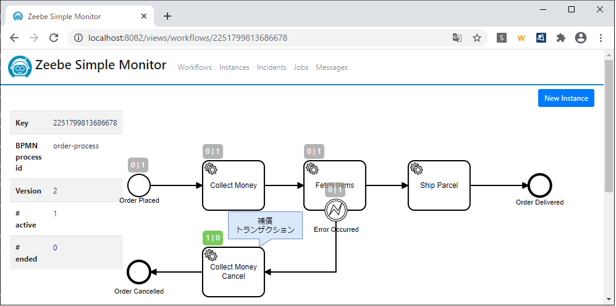Click the Ship Parcel task box
616x306 pixels.
[x=439, y=185]
